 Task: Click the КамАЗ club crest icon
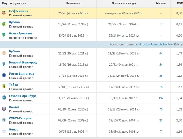pos(4,109)
